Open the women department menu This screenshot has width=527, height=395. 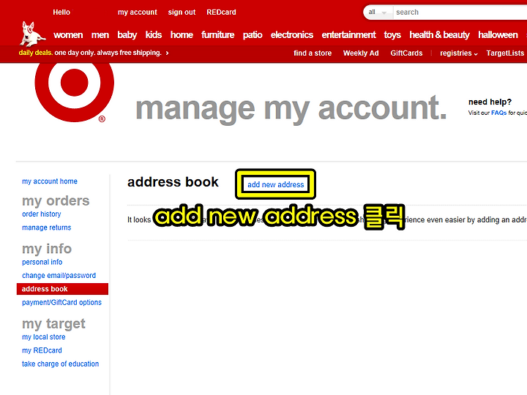[x=68, y=34]
